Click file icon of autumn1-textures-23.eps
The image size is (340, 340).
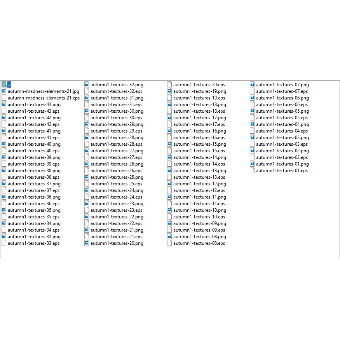coord(87,210)
